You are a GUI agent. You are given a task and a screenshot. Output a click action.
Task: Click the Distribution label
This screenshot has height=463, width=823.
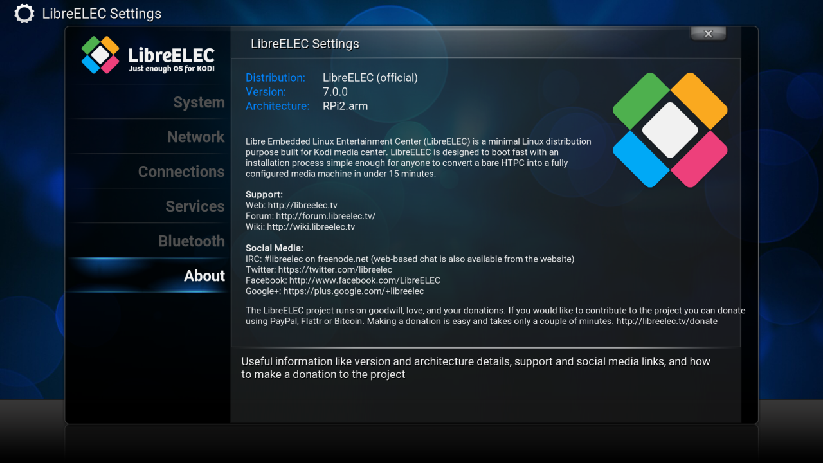coord(275,77)
